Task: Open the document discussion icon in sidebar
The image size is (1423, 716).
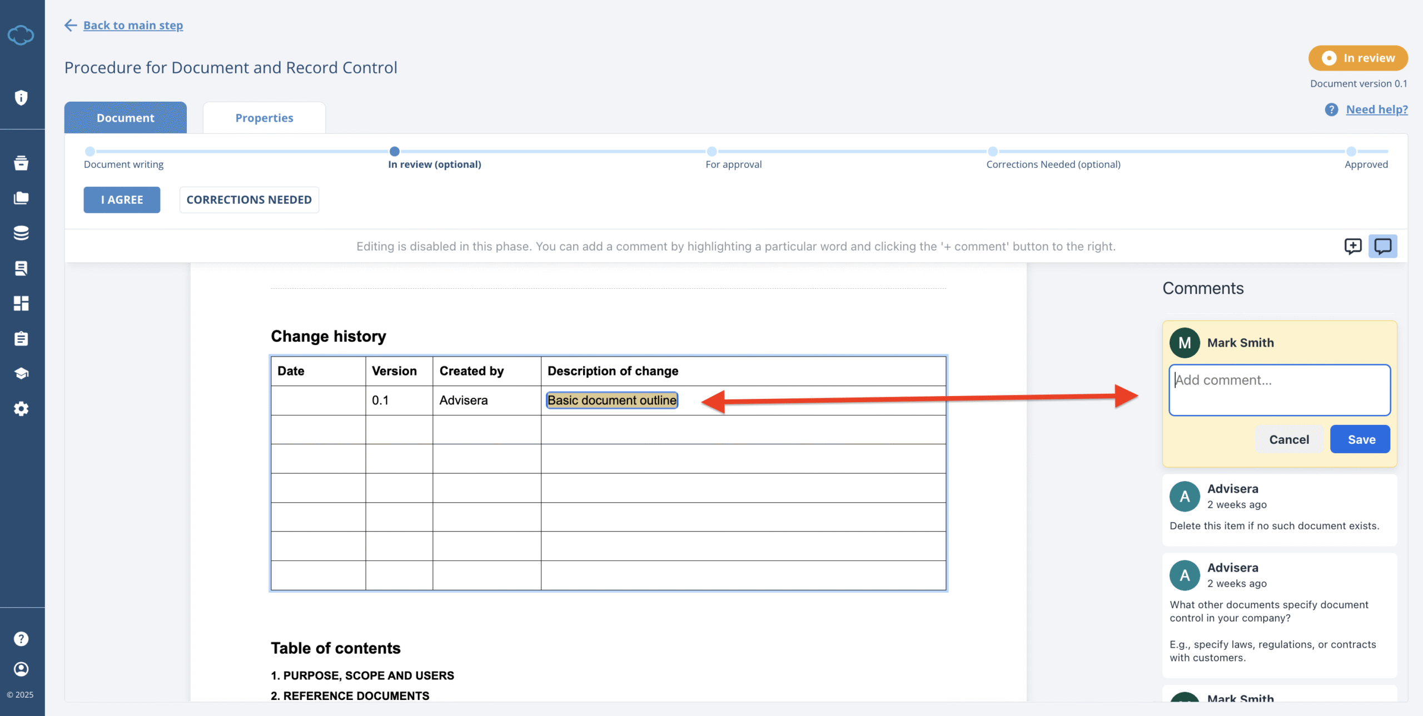Action: [x=21, y=268]
